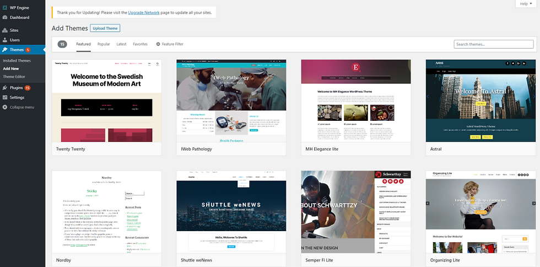Switch to the Latest tab
Image resolution: width=540 pixels, height=267 pixels.
[121, 44]
